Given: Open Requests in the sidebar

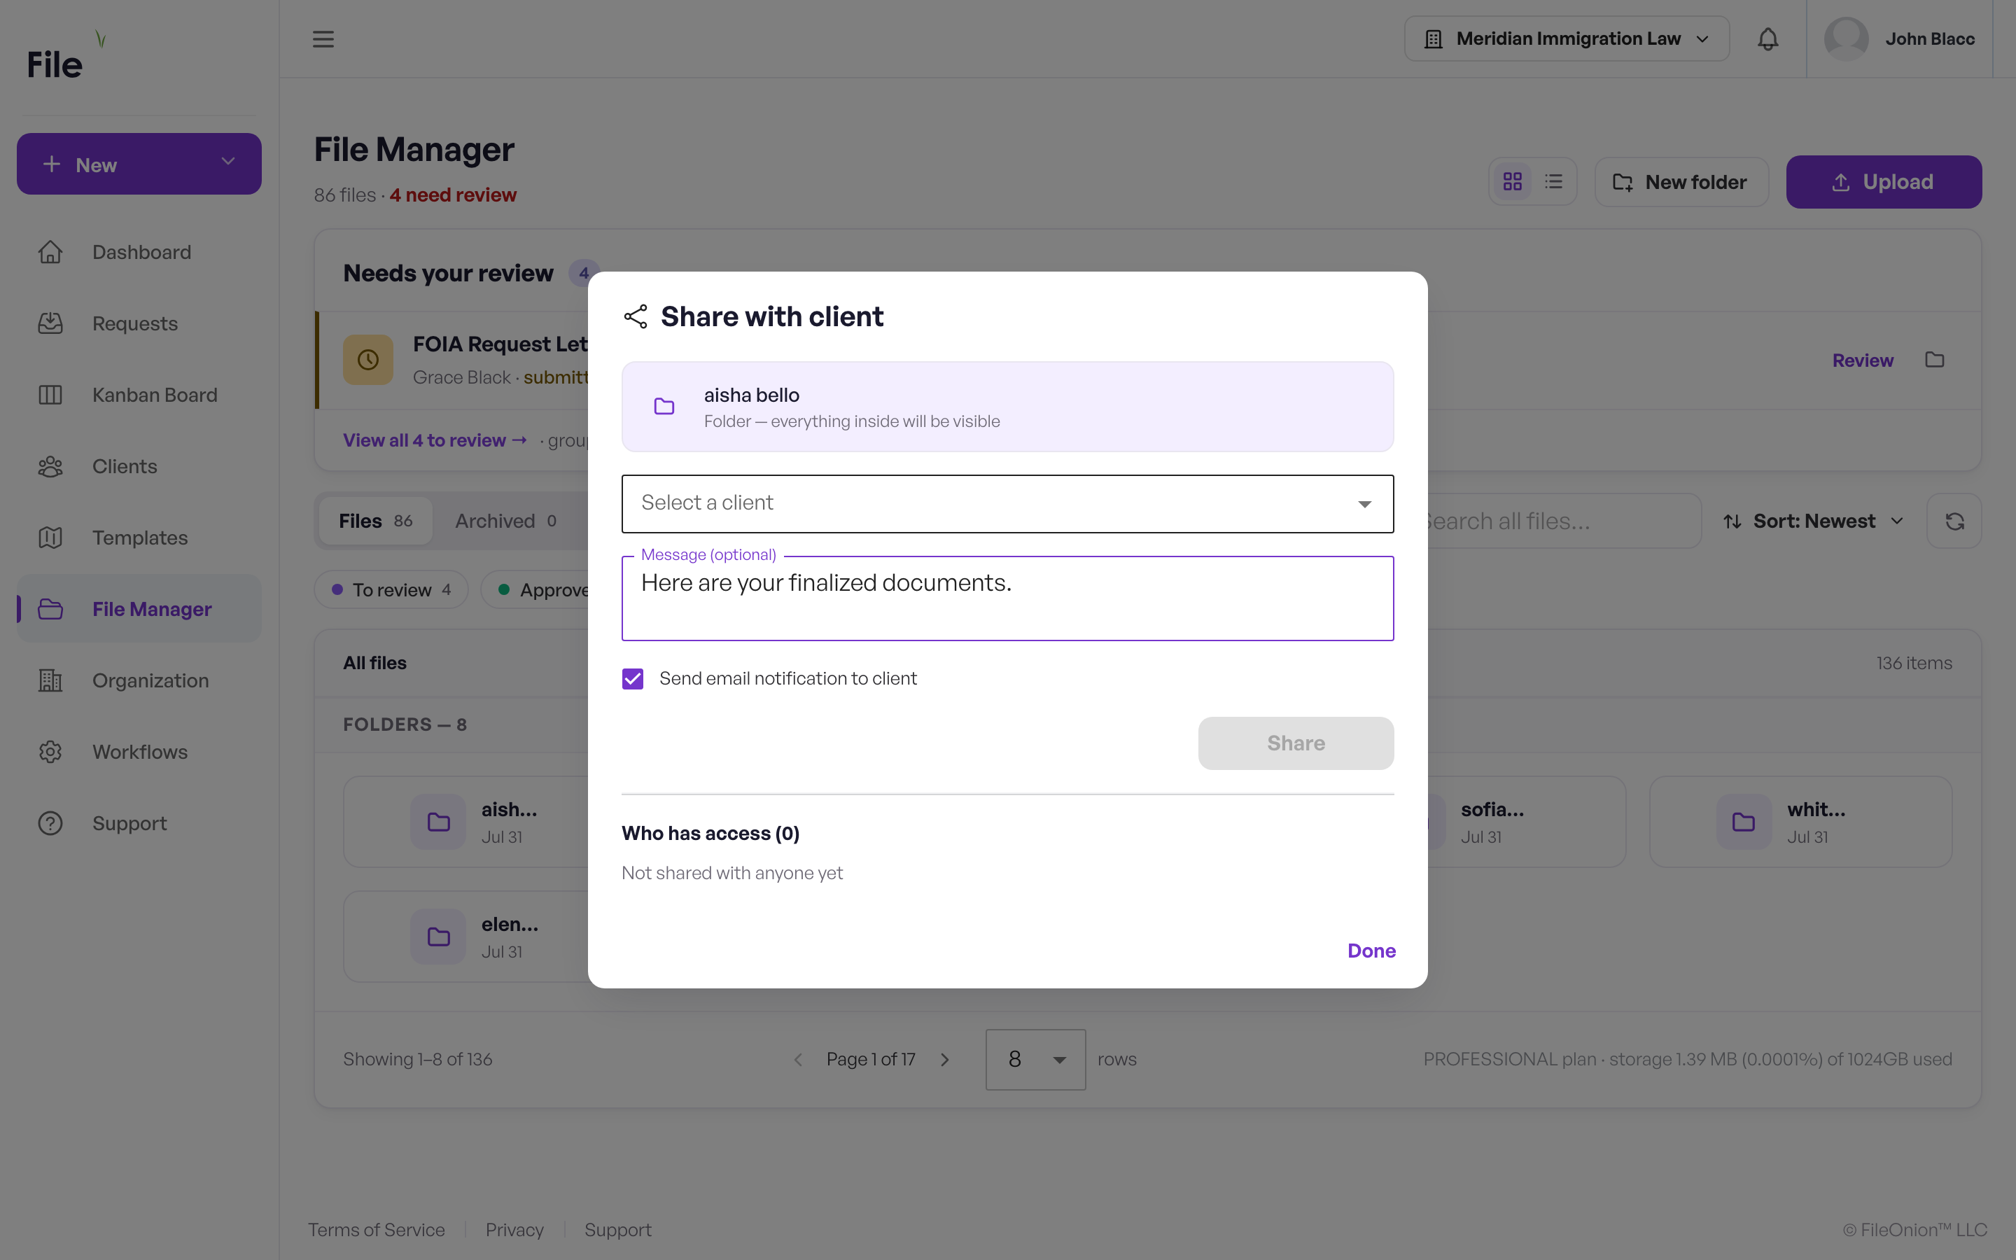Looking at the screenshot, I should coord(139,323).
